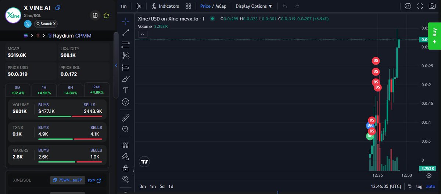Add token to favorites with star
The height and width of the screenshot is (194, 441).
coord(106,15)
